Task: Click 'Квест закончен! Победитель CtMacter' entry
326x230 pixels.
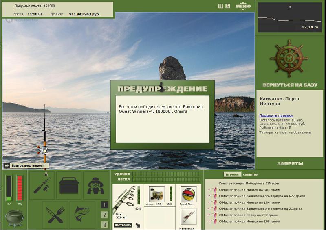Action: (x=249, y=183)
